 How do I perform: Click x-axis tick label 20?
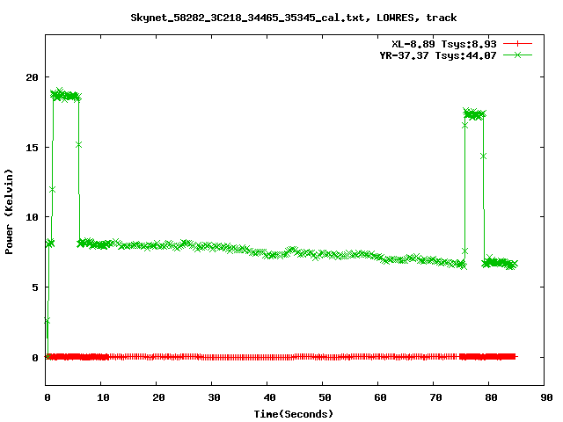click(x=158, y=397)
